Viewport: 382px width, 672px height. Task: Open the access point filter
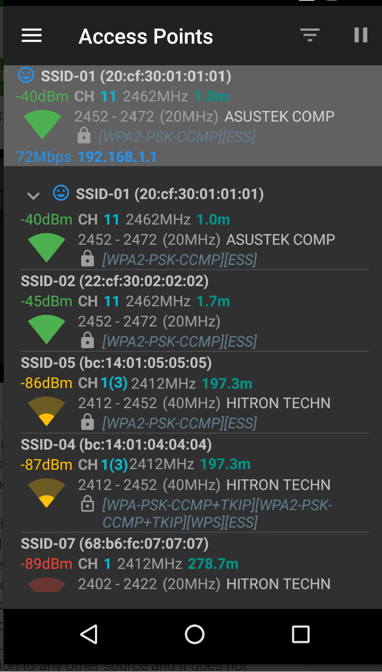point(310,36)
